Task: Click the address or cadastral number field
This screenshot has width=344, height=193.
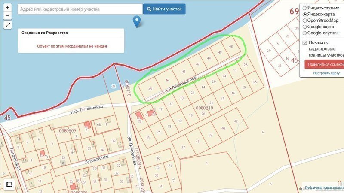Action: [80, 9]
